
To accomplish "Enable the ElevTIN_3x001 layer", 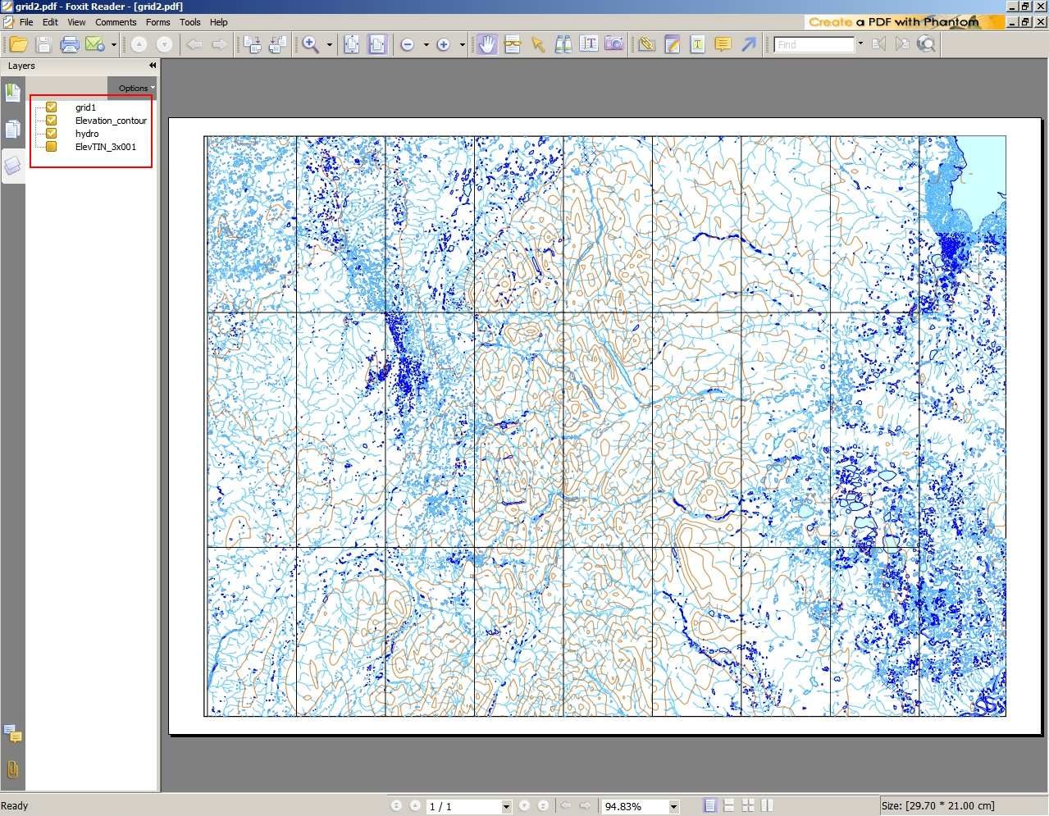I will click(x=52, y=147).
